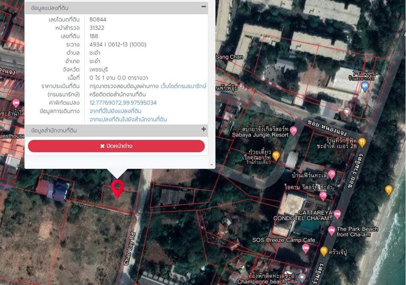This screenshot has width=406, height=285.
Task: Click the Champagne beach villa marker
Action: [x=302, y=278]
